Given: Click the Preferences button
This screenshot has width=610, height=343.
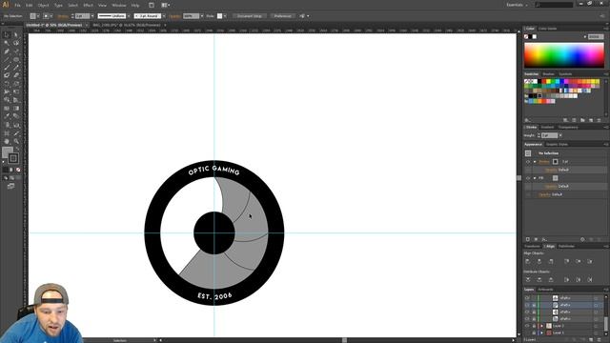Looking at the screenshot, I should pyautogui.click(x=282, y=16).
